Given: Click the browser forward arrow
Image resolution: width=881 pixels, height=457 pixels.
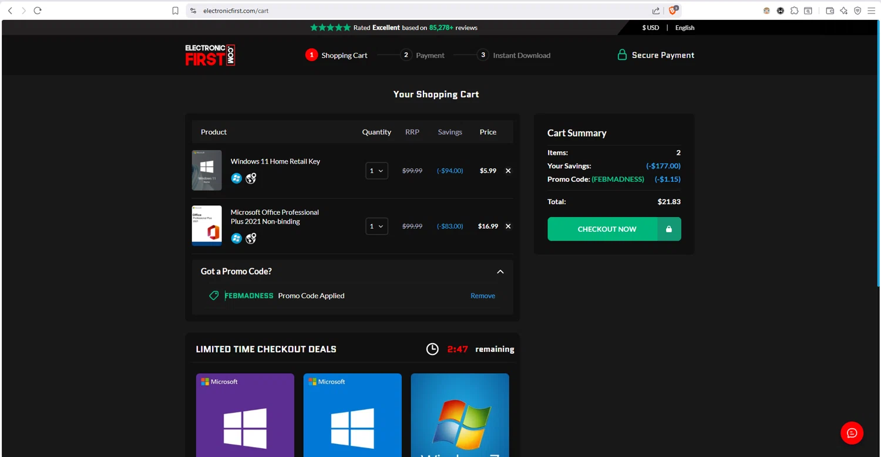Looking at the screenshot, I should click(x=23, y=11).
